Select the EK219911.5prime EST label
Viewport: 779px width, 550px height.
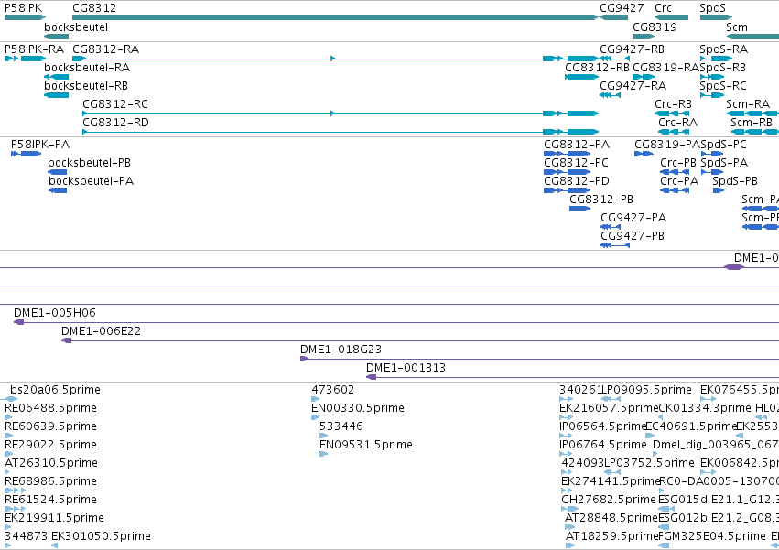coord(54,519)
